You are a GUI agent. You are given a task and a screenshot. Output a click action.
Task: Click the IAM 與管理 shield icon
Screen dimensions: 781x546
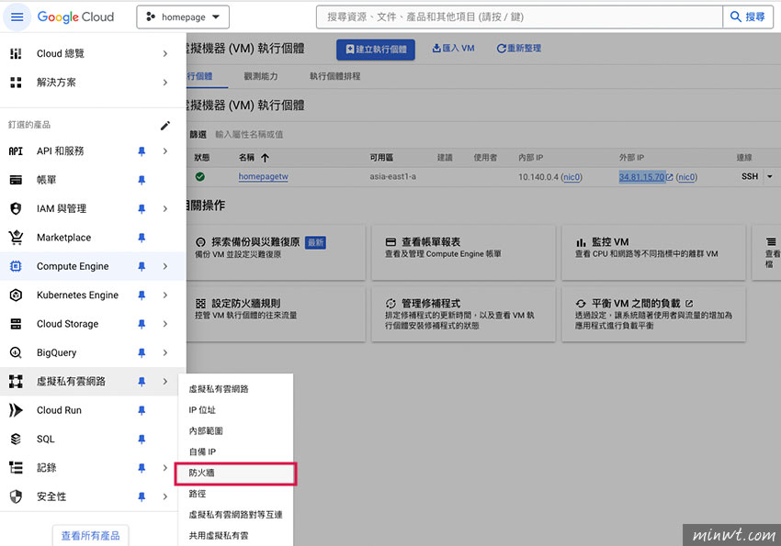coord(16,208)
